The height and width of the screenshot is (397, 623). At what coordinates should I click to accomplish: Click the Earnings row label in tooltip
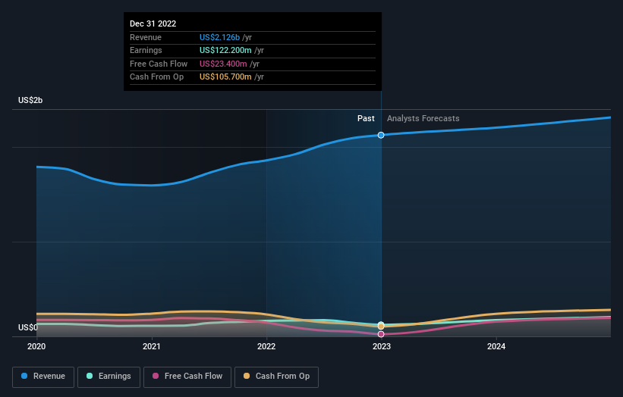click(146, 50)
